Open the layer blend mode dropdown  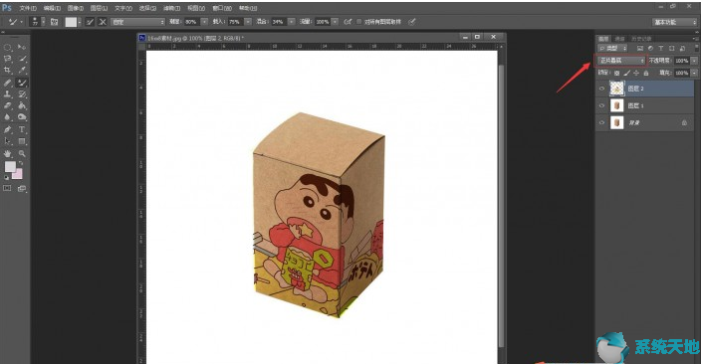tap(622, 61)
